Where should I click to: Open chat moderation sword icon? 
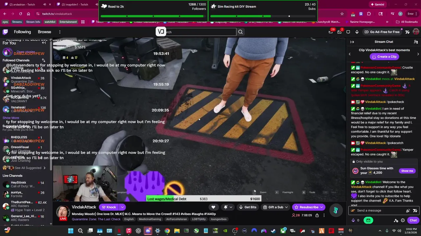pyautogui.click(x=396, y=220)
